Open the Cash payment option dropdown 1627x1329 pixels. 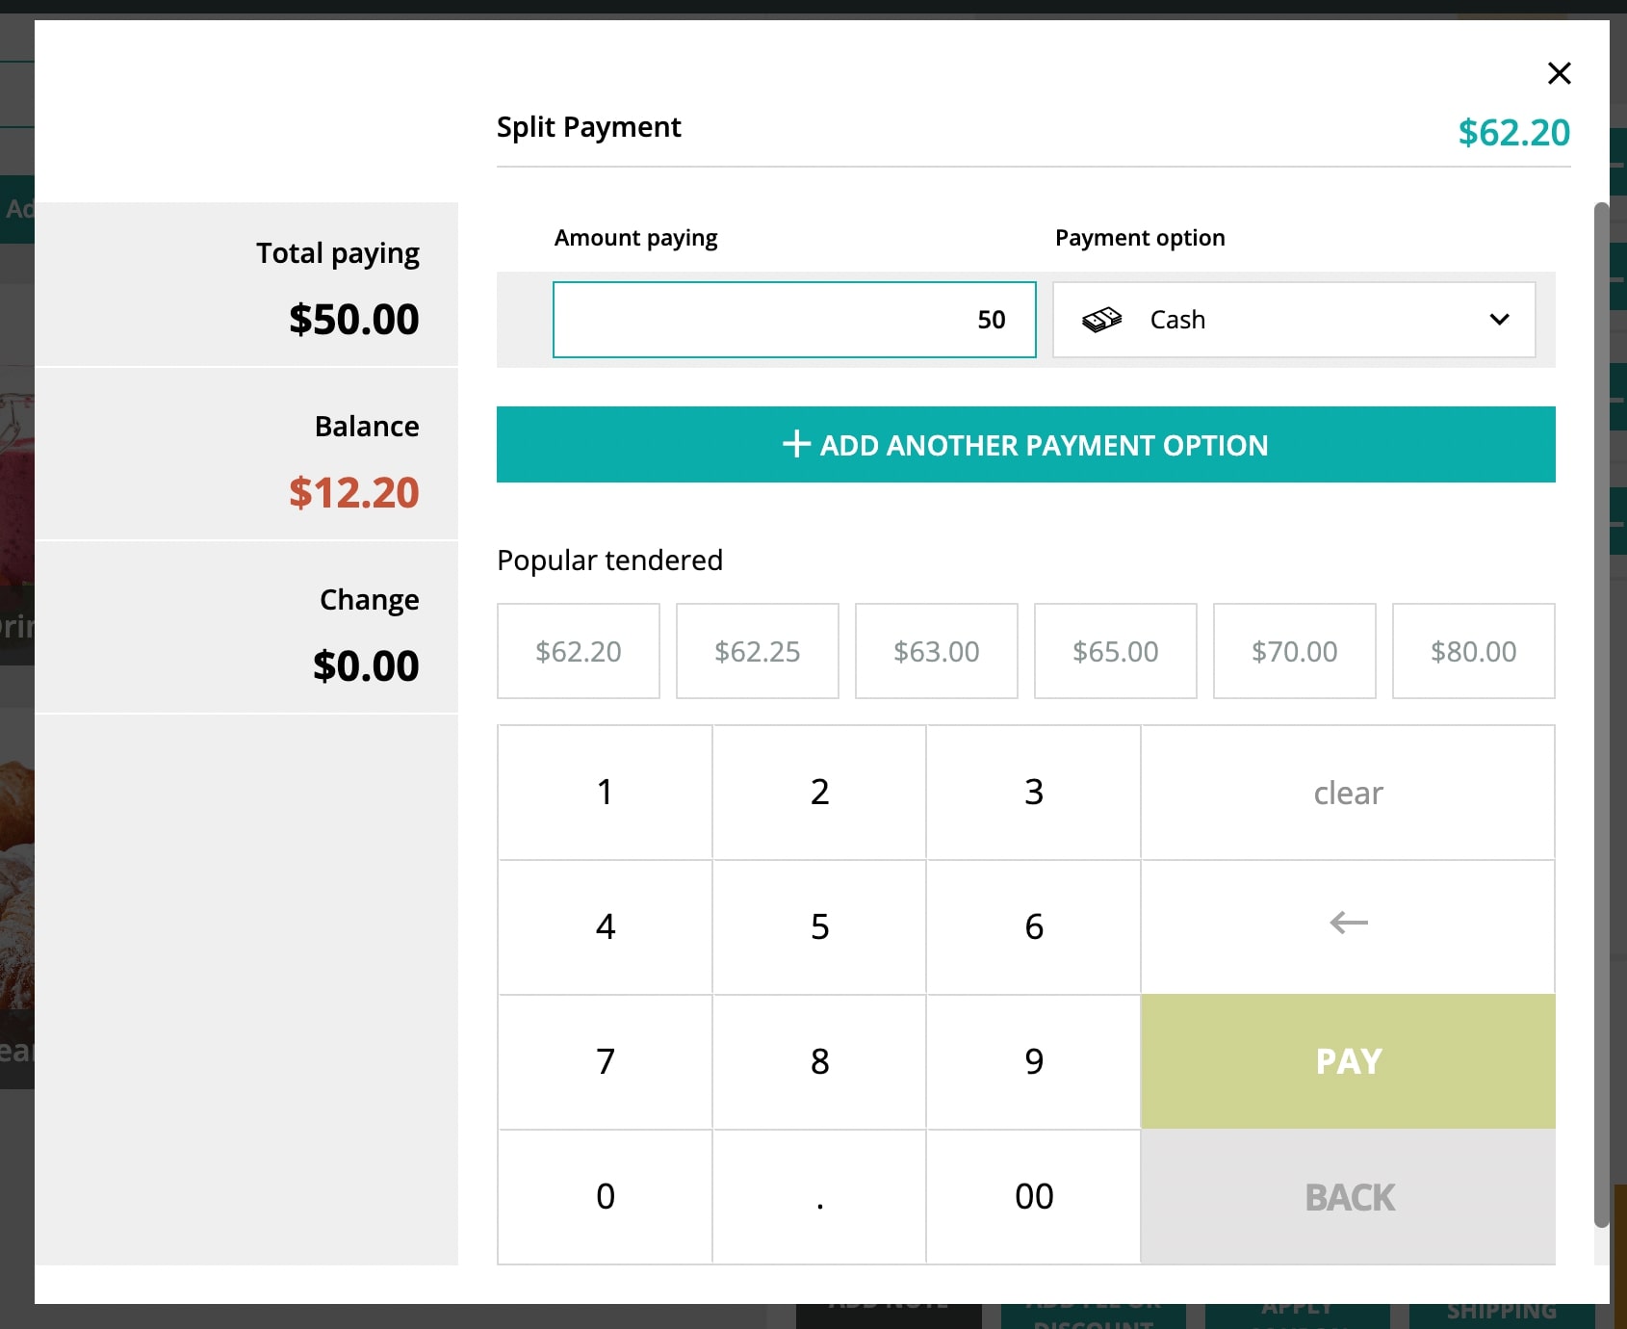tap(1294, 320)
